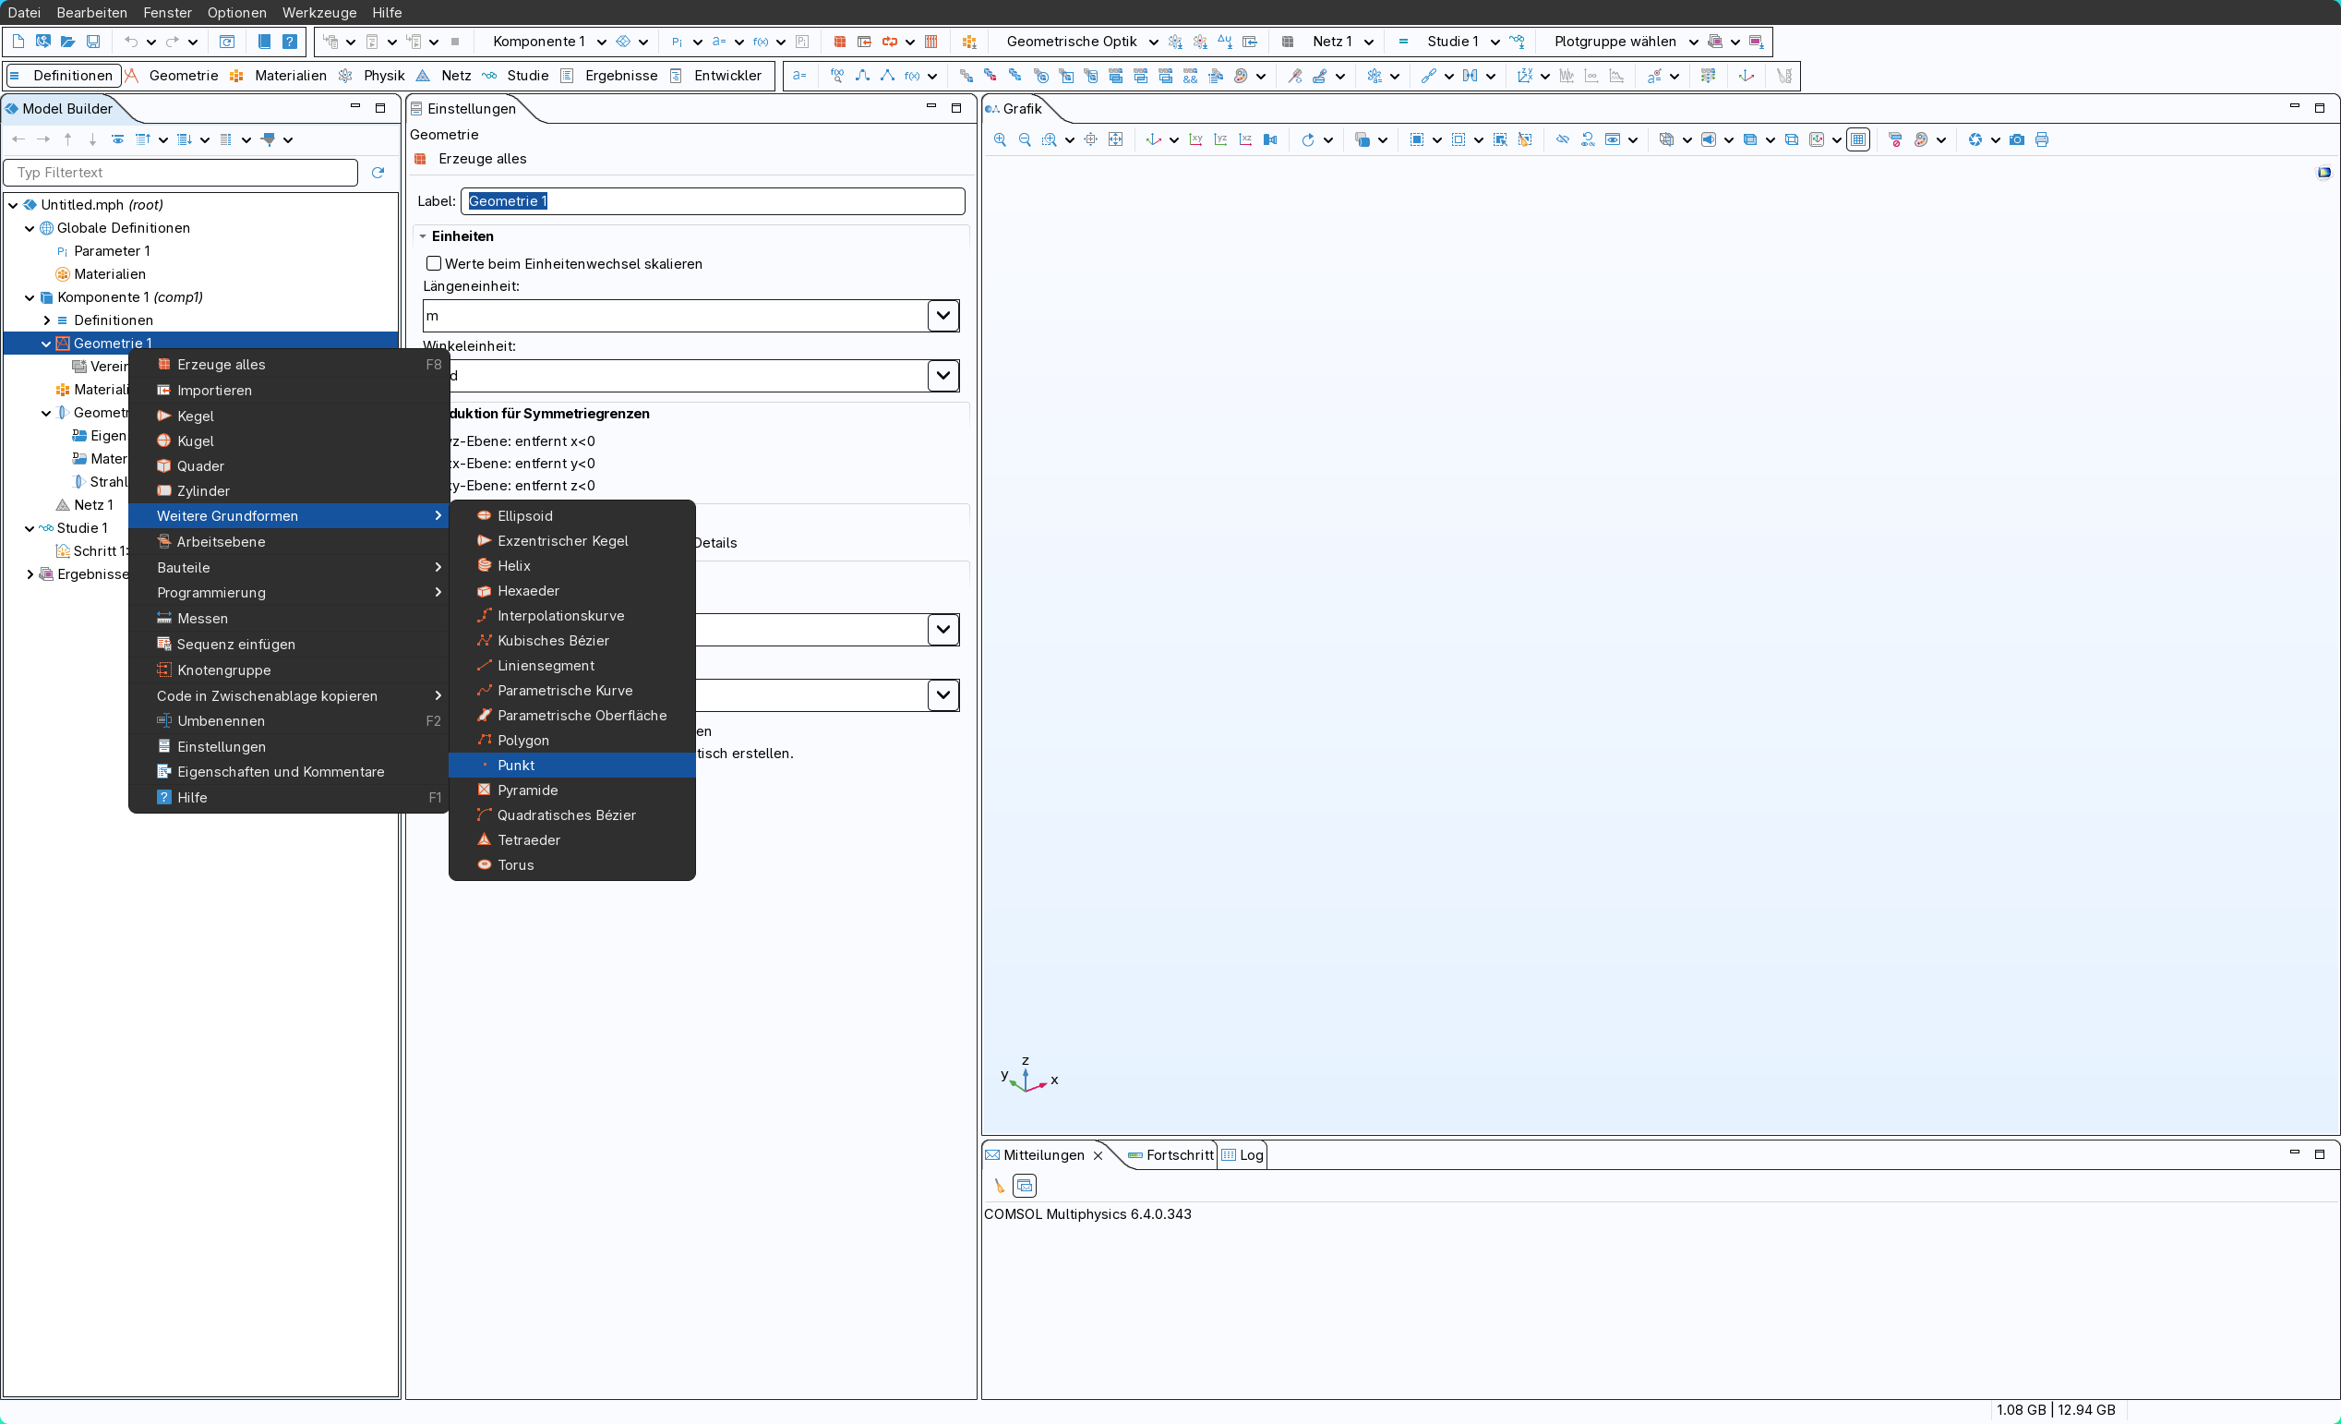Select Punkt from the submenu
Viewport: 2341px width, 1424px height.
pyautogui.click(x=516, y=766)
